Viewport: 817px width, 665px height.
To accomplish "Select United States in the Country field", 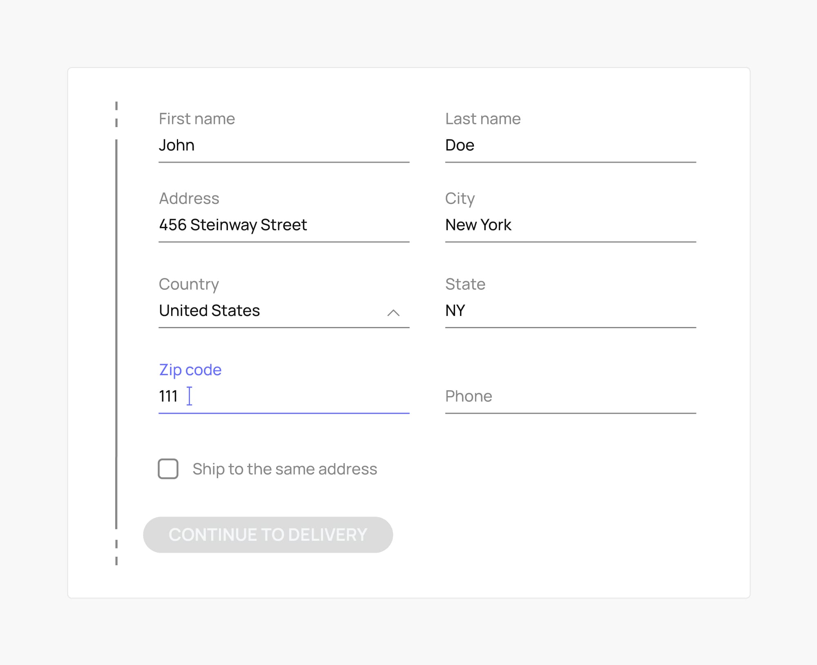I will point(209,311).
